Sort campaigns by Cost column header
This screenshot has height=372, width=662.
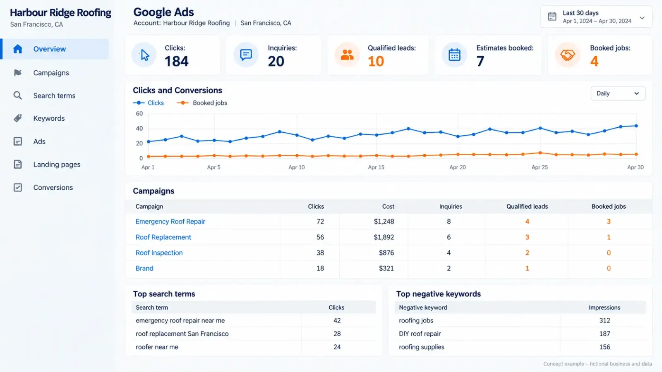point(388,206)
